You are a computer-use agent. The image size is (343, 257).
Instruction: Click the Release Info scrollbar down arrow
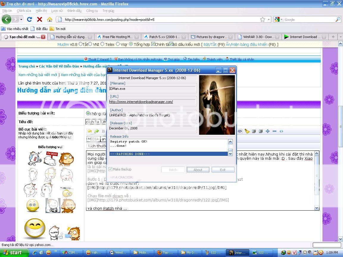point(230,153)
